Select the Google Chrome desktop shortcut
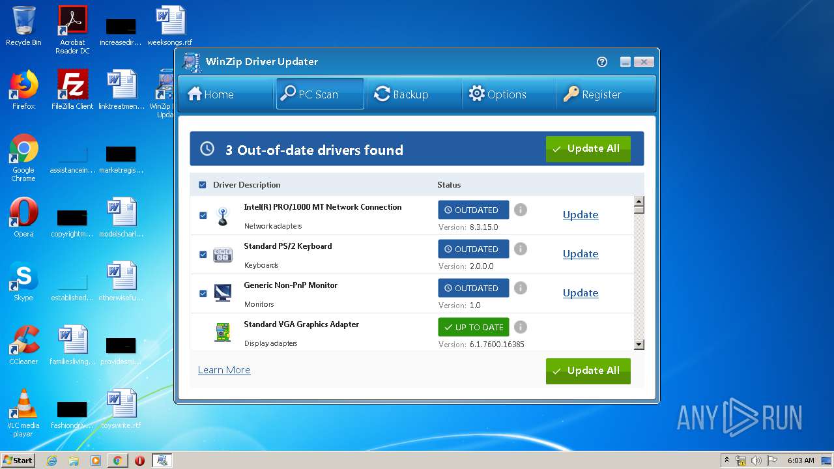 point(23,158)
